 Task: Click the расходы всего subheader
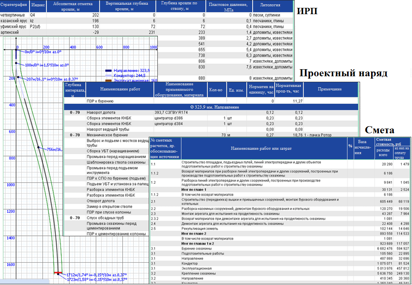pyautogui.click(x=383, y=153)
